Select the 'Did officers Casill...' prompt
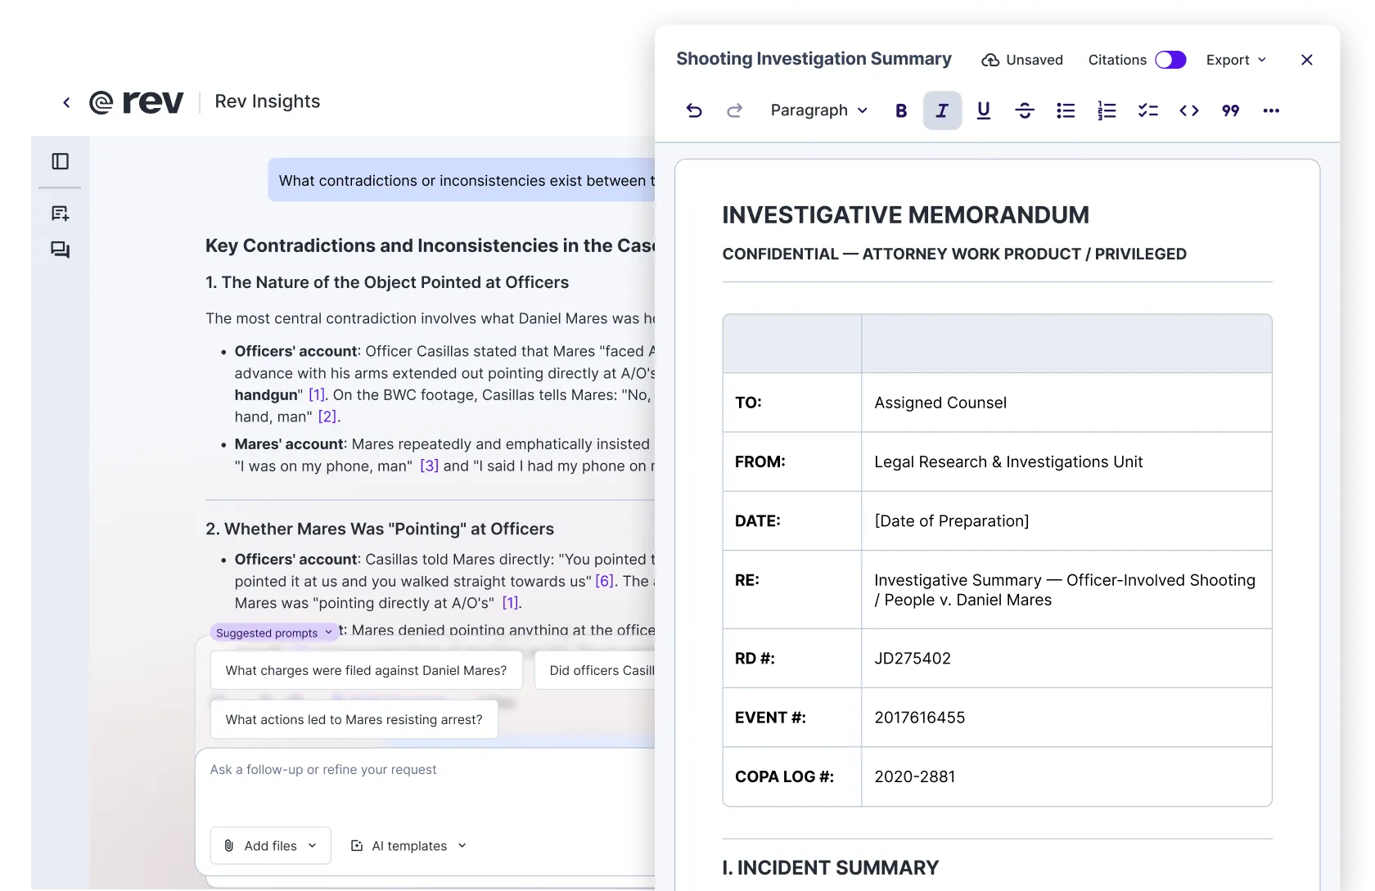Screen dimensions: 1375x891 coord(595,670)
